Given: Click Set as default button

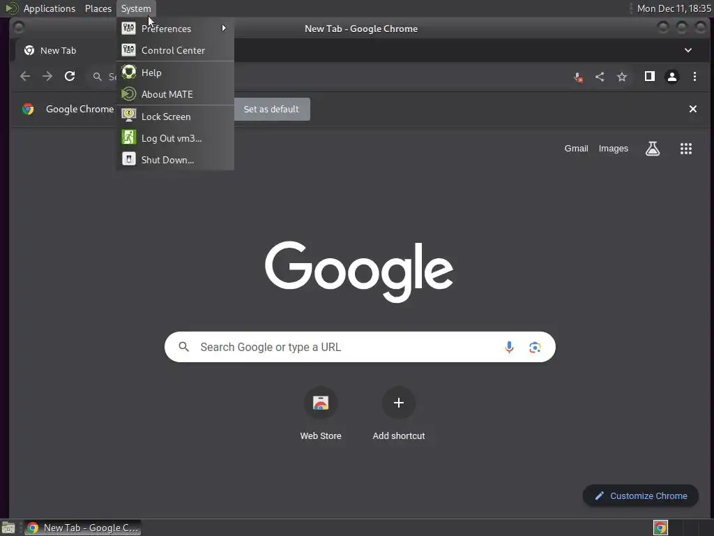Looking at the screenshot, I should coord(271,110).
